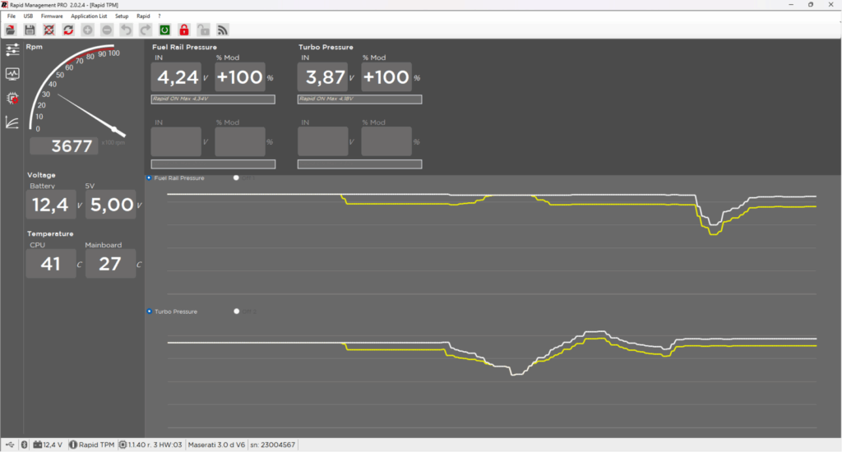This screenshot has width=842, height=452.
Task: Click the Bluetooth icon in status bar
Action: point(23,445)
